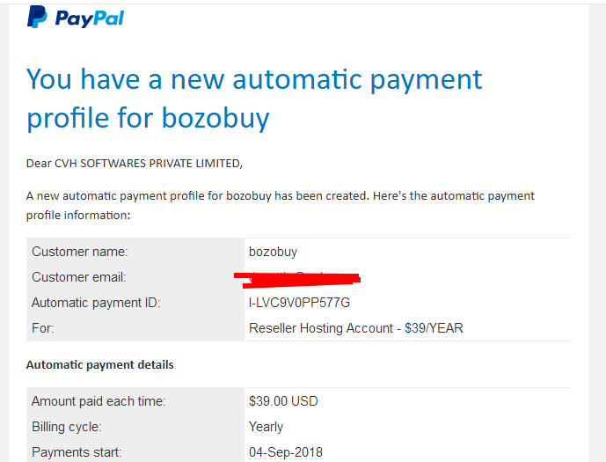This screenshot has width=606, height=462.
Task: Click the Customer email label
Action: click(x=79, y=277)
